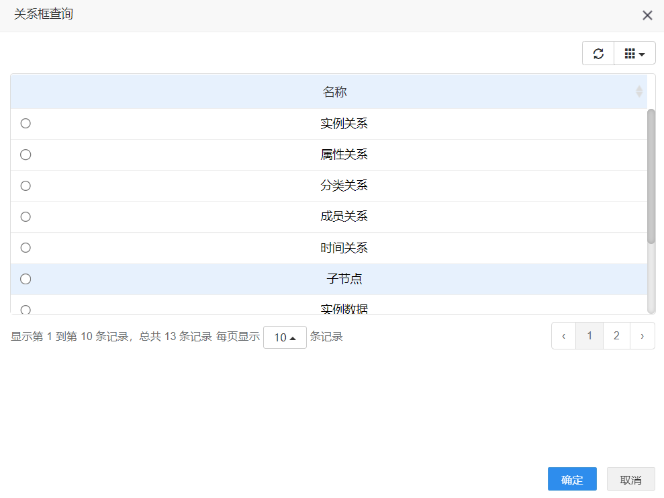The width and height of the screenshot is (664, 498).
Task: Choose the 分类关系 radio option
Action: [26, 185]
